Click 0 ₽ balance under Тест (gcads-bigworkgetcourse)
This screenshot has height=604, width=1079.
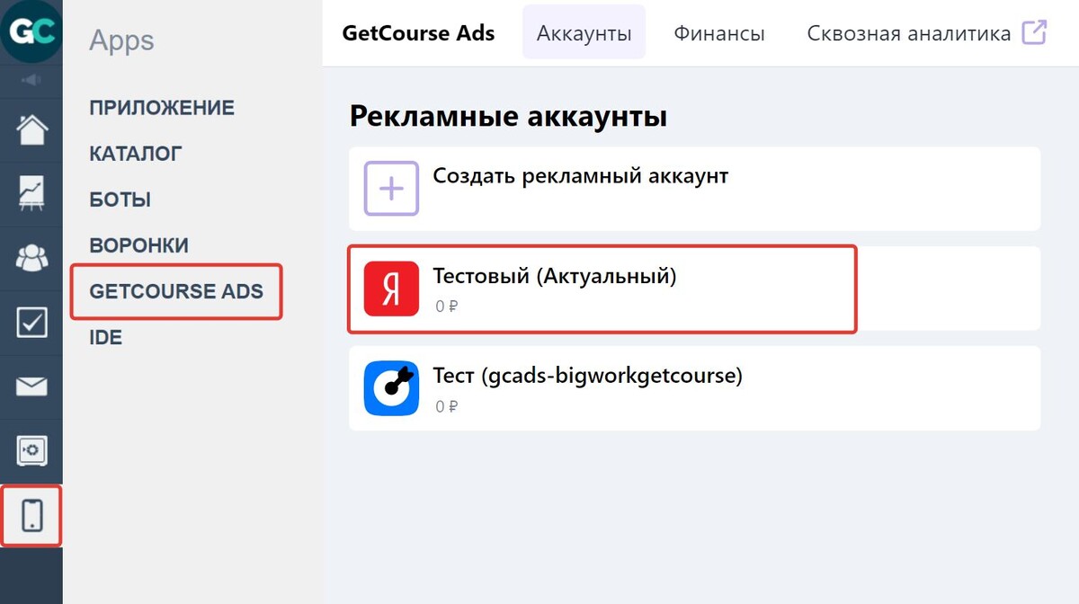[x=447, y=406]
